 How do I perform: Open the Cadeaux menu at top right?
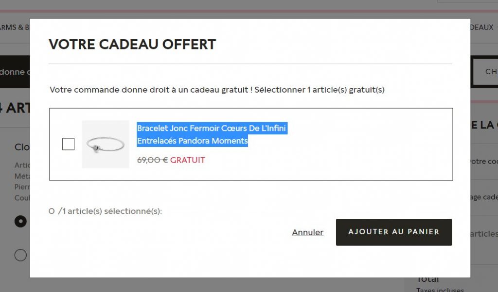tap(482, 28)
